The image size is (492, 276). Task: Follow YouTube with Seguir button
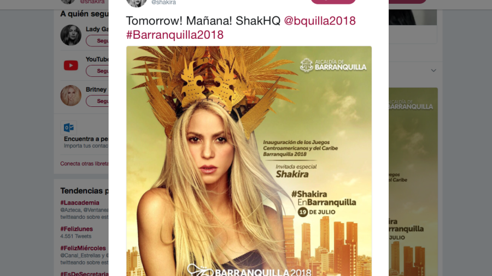pyautogui.click(x=98, y=71)
